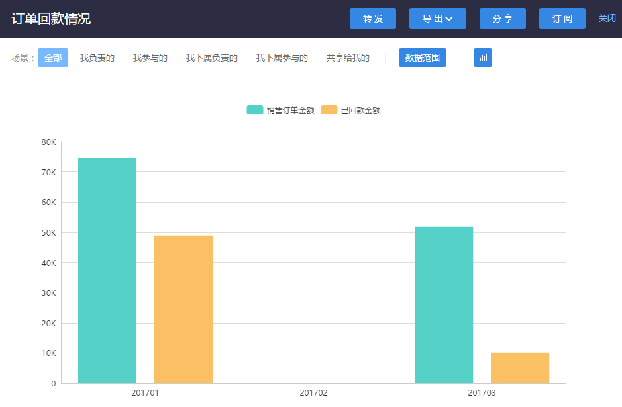This screenshot has height=407, width=622.
Task: Click the 订阅 button
Action: click(x=562, y=19)
